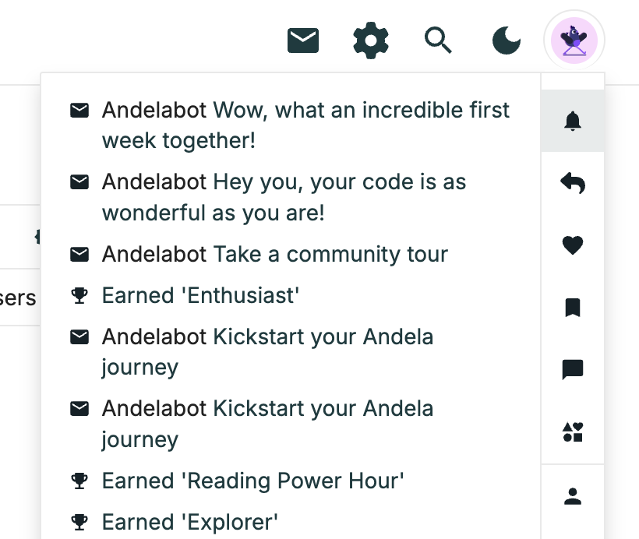Open the shapes other notifications tab

573,432
